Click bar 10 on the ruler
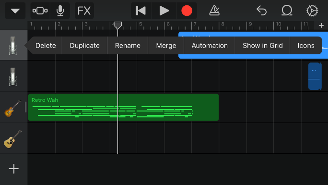 click(x=279, y=24)
